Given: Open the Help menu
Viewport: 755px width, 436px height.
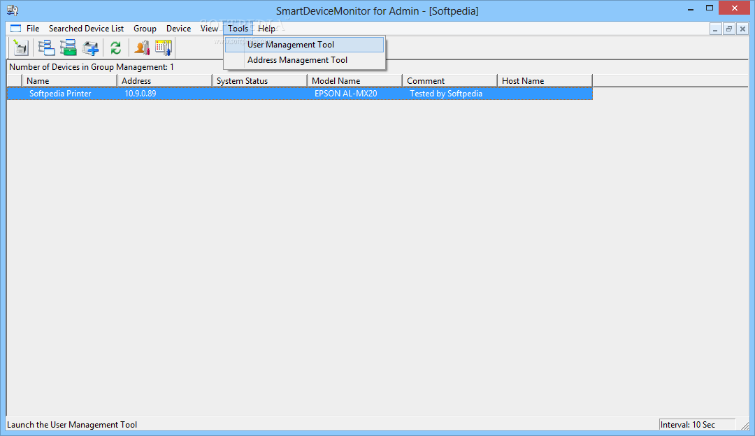Looking at the screenshot, I should pos(266,29).
